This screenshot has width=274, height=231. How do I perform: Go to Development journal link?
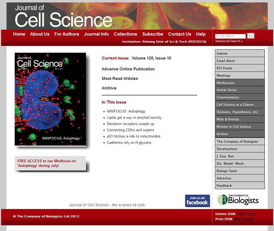point(240,149)
